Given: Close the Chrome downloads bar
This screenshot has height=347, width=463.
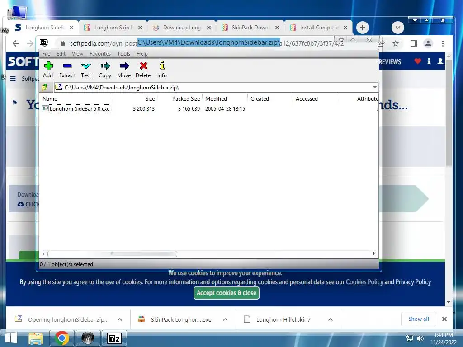Looking at the screenshot, I should 444,319.
